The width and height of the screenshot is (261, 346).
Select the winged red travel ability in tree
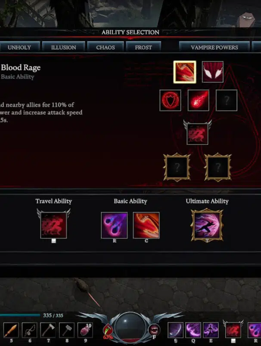(197, 134)
